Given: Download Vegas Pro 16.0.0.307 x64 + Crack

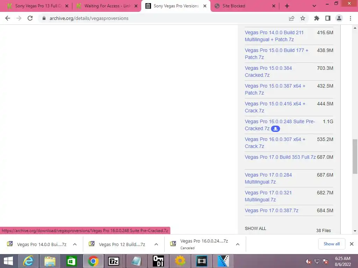Looking at the screenshot, I should [x=275, y=143].
